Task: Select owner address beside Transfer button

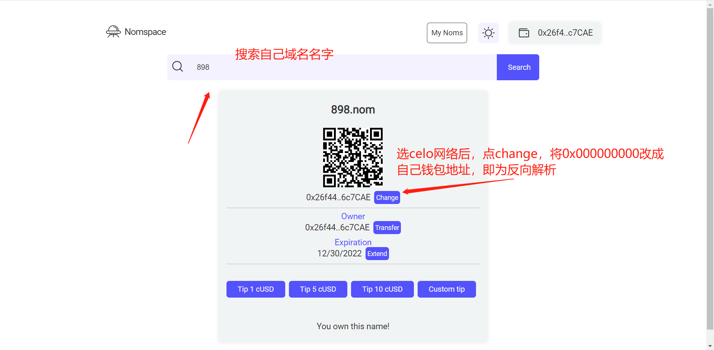Action: click(337, 227)
